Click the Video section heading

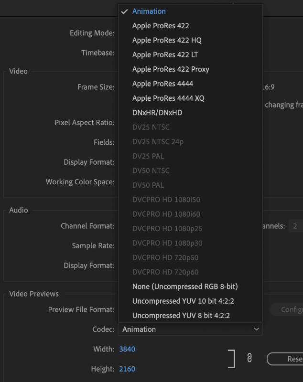18,71
